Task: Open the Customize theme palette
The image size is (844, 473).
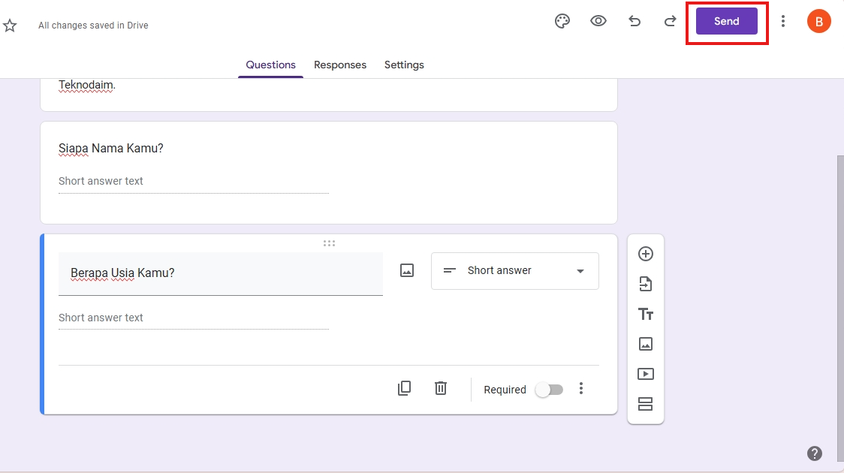Action: coord(562,21)
